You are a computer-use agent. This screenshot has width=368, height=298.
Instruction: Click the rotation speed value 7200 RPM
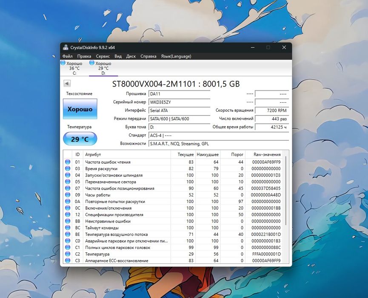(x=272, y=110)
